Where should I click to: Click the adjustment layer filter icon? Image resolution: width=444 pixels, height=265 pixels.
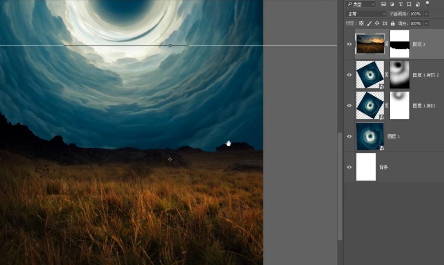pos(392,4)
